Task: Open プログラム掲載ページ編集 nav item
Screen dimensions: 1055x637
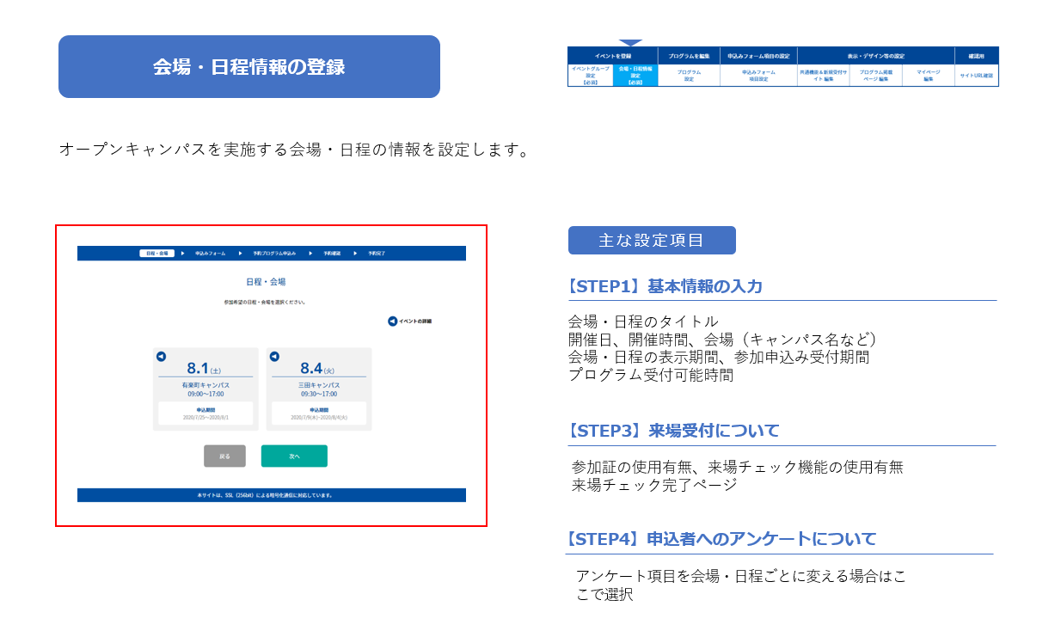Action: coord(876,76)
